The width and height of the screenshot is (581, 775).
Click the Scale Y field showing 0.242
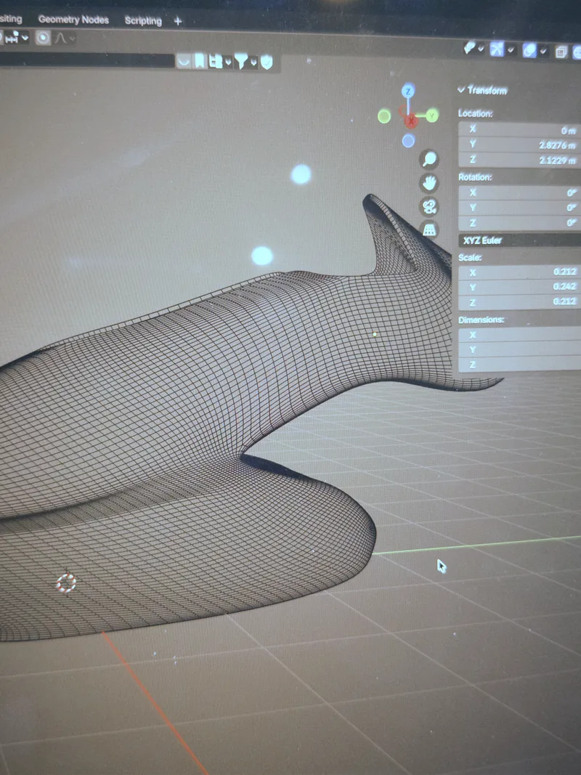(x=520, y=287)
